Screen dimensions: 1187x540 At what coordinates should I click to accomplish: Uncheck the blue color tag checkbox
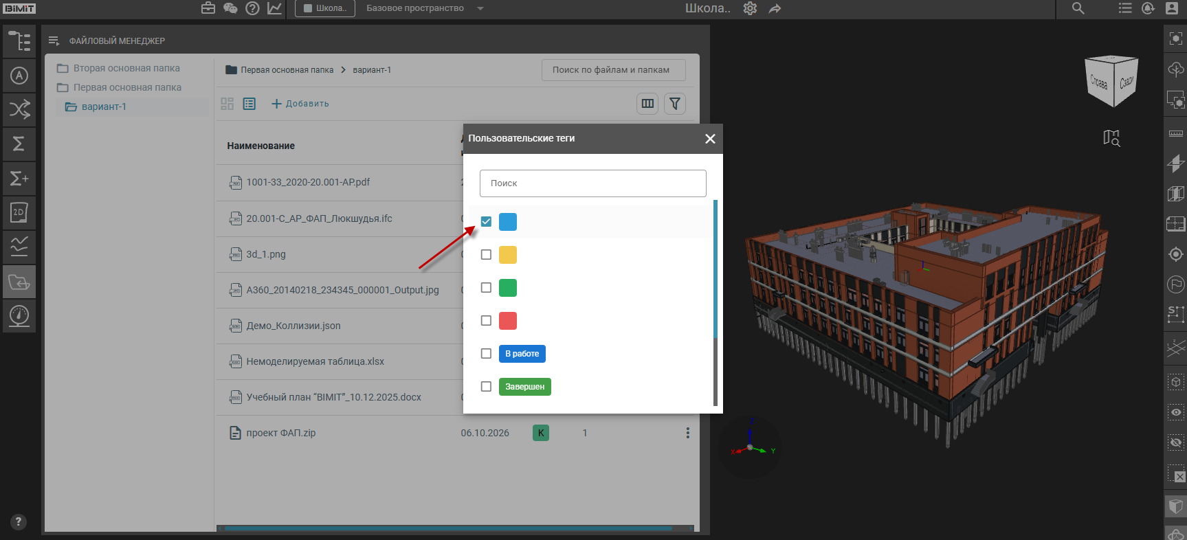tap(486, 221)
